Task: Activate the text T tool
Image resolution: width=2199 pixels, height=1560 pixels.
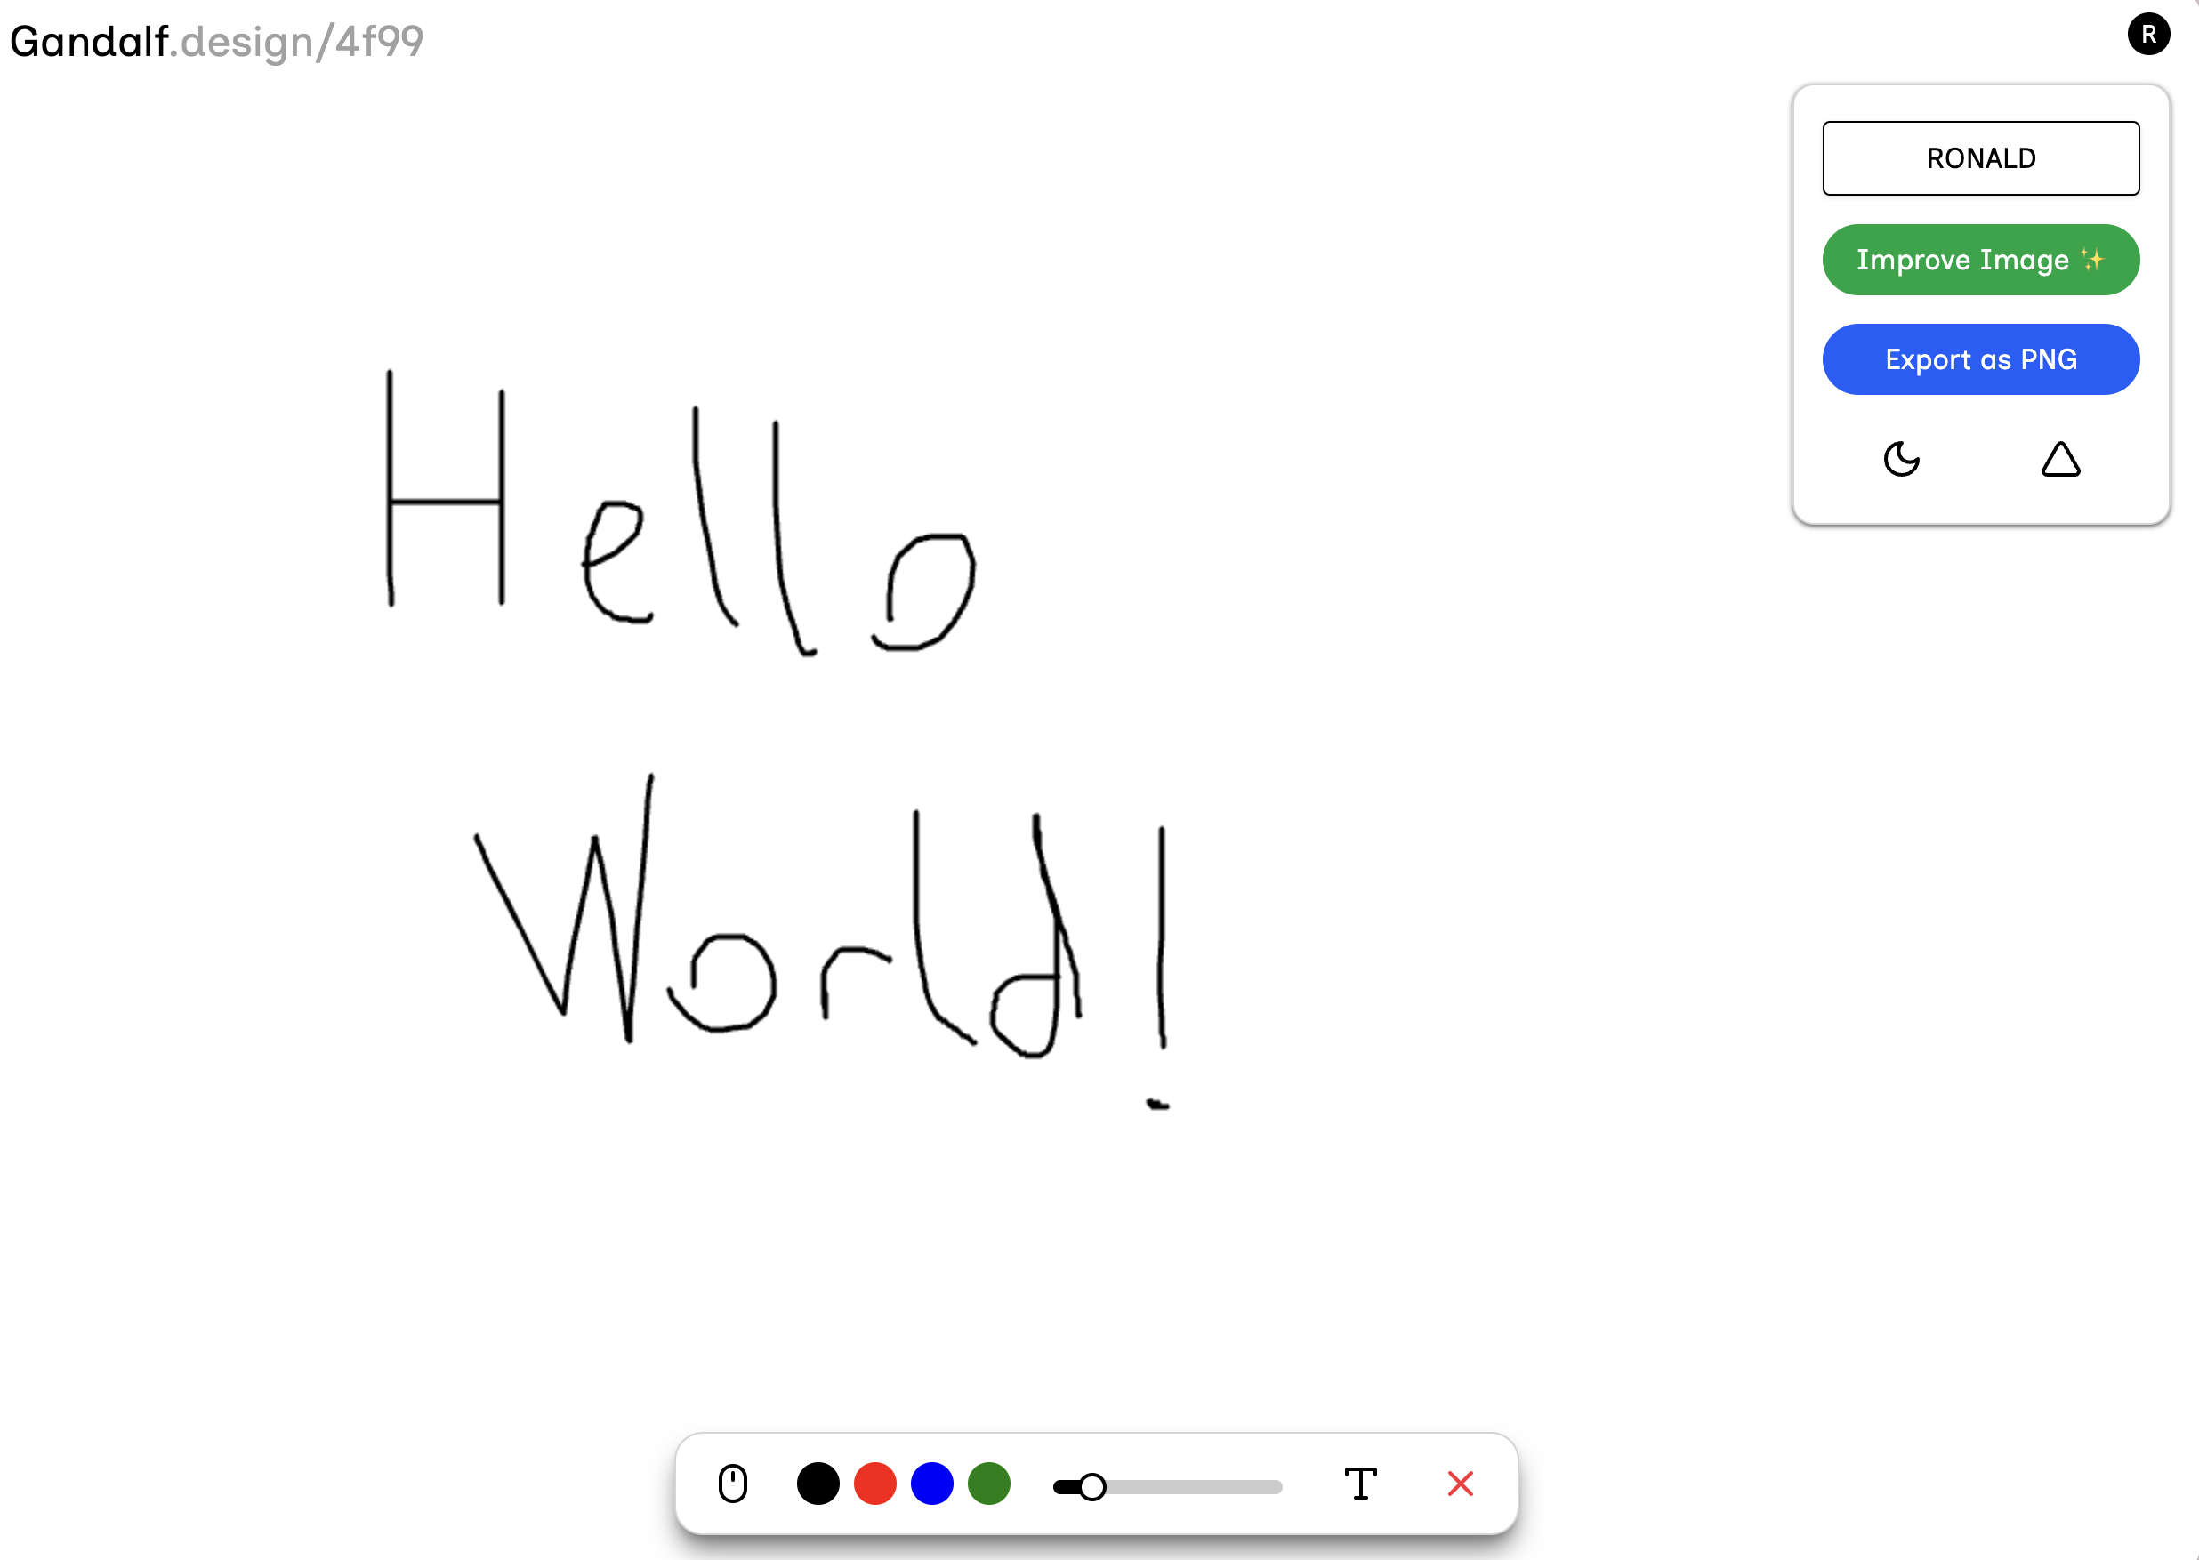Action: (x=1359, y=1484)
